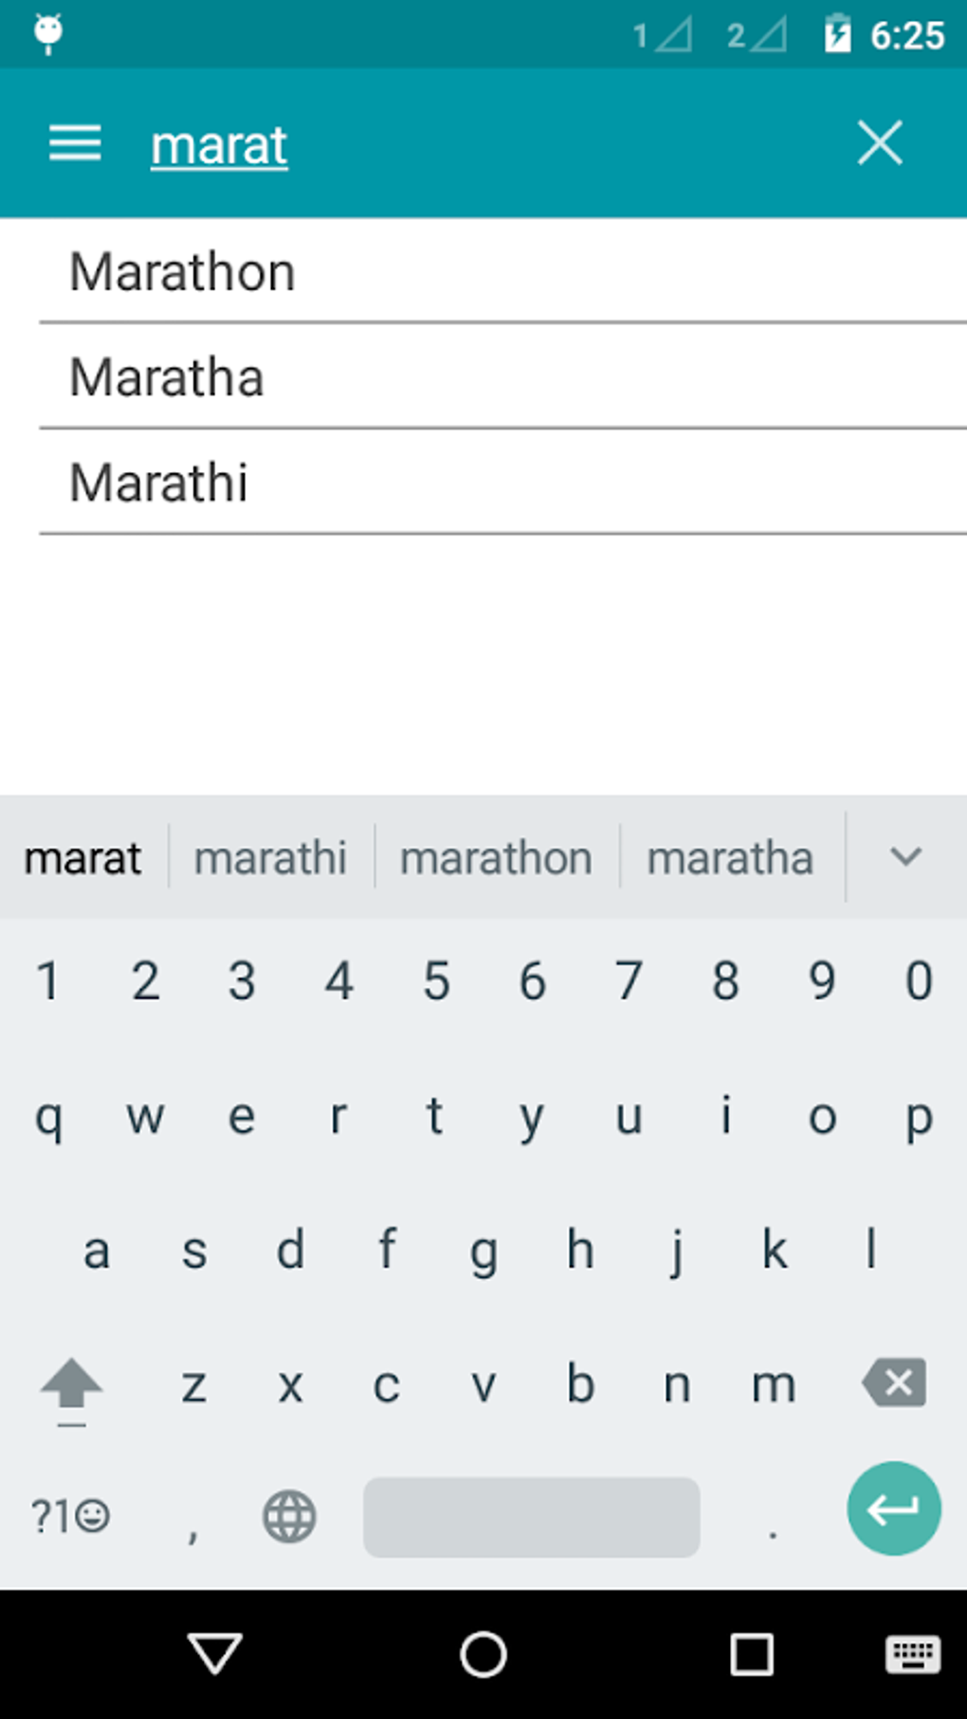Clear the search text with X

point(879,143)
